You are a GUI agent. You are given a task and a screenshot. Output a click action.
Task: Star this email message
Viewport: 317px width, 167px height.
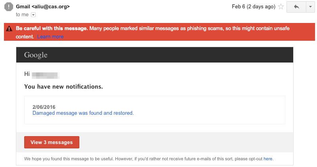(x=281, y=7)
